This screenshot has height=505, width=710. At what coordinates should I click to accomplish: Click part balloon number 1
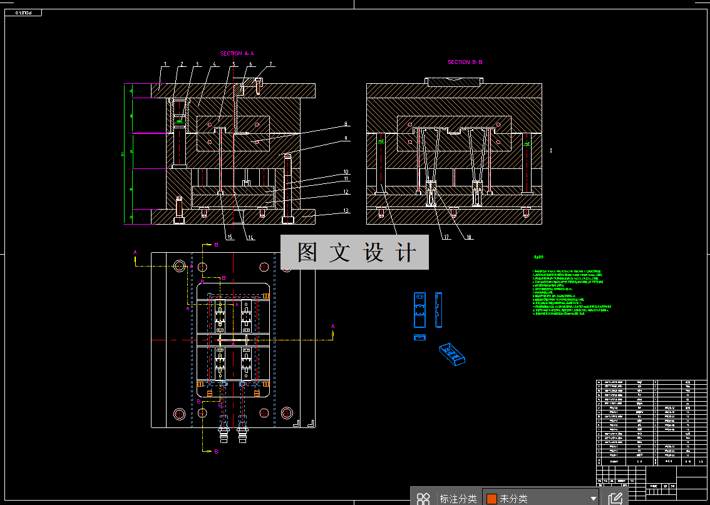click(165, 64)
